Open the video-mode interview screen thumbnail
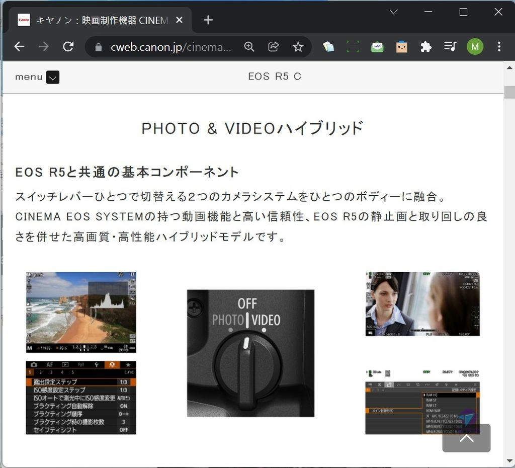Screen dimensions: 515x468 tap(422, 304)
